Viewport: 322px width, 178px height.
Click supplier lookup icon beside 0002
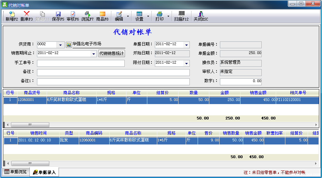coord(69,44)
